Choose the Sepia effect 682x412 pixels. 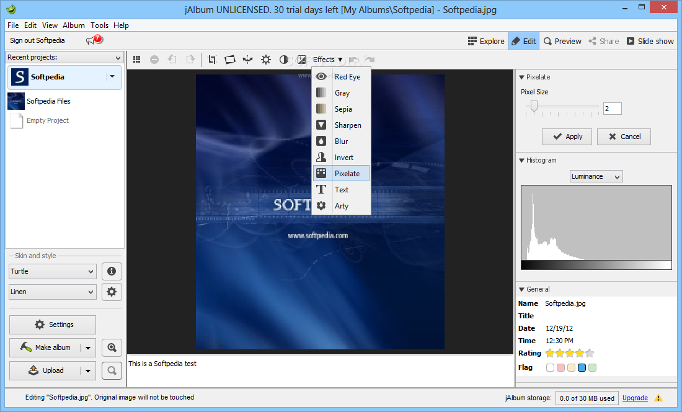tap(342, 109)
